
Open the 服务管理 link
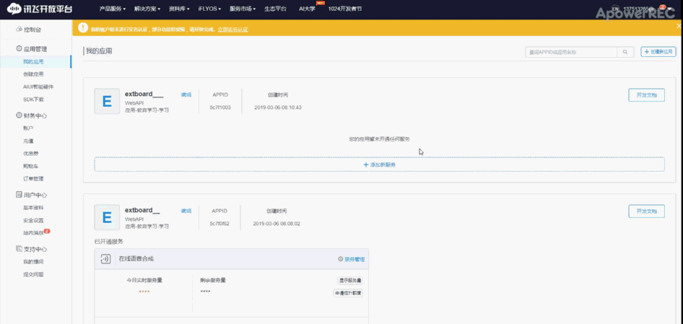[354, 259]
